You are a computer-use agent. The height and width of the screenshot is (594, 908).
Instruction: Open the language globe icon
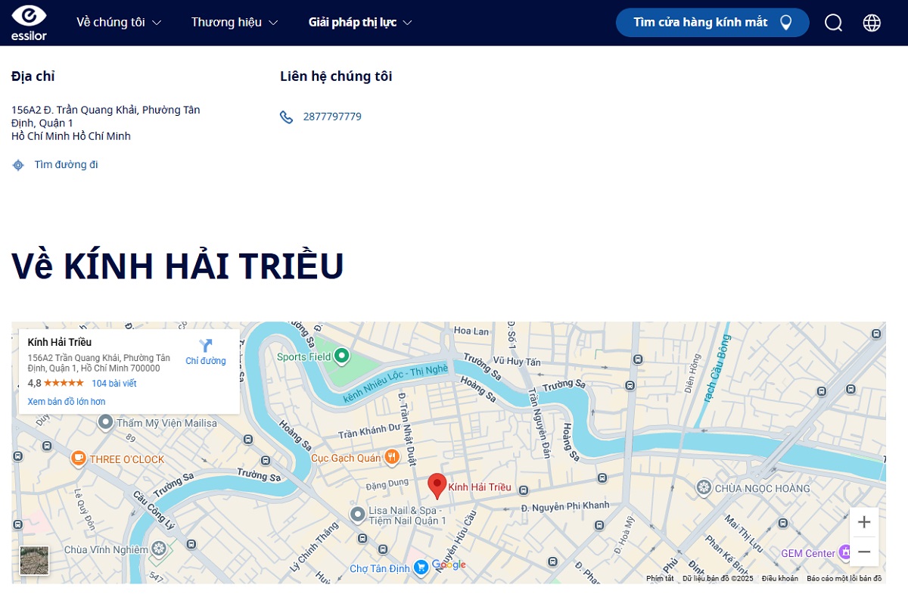coord(872,23)
